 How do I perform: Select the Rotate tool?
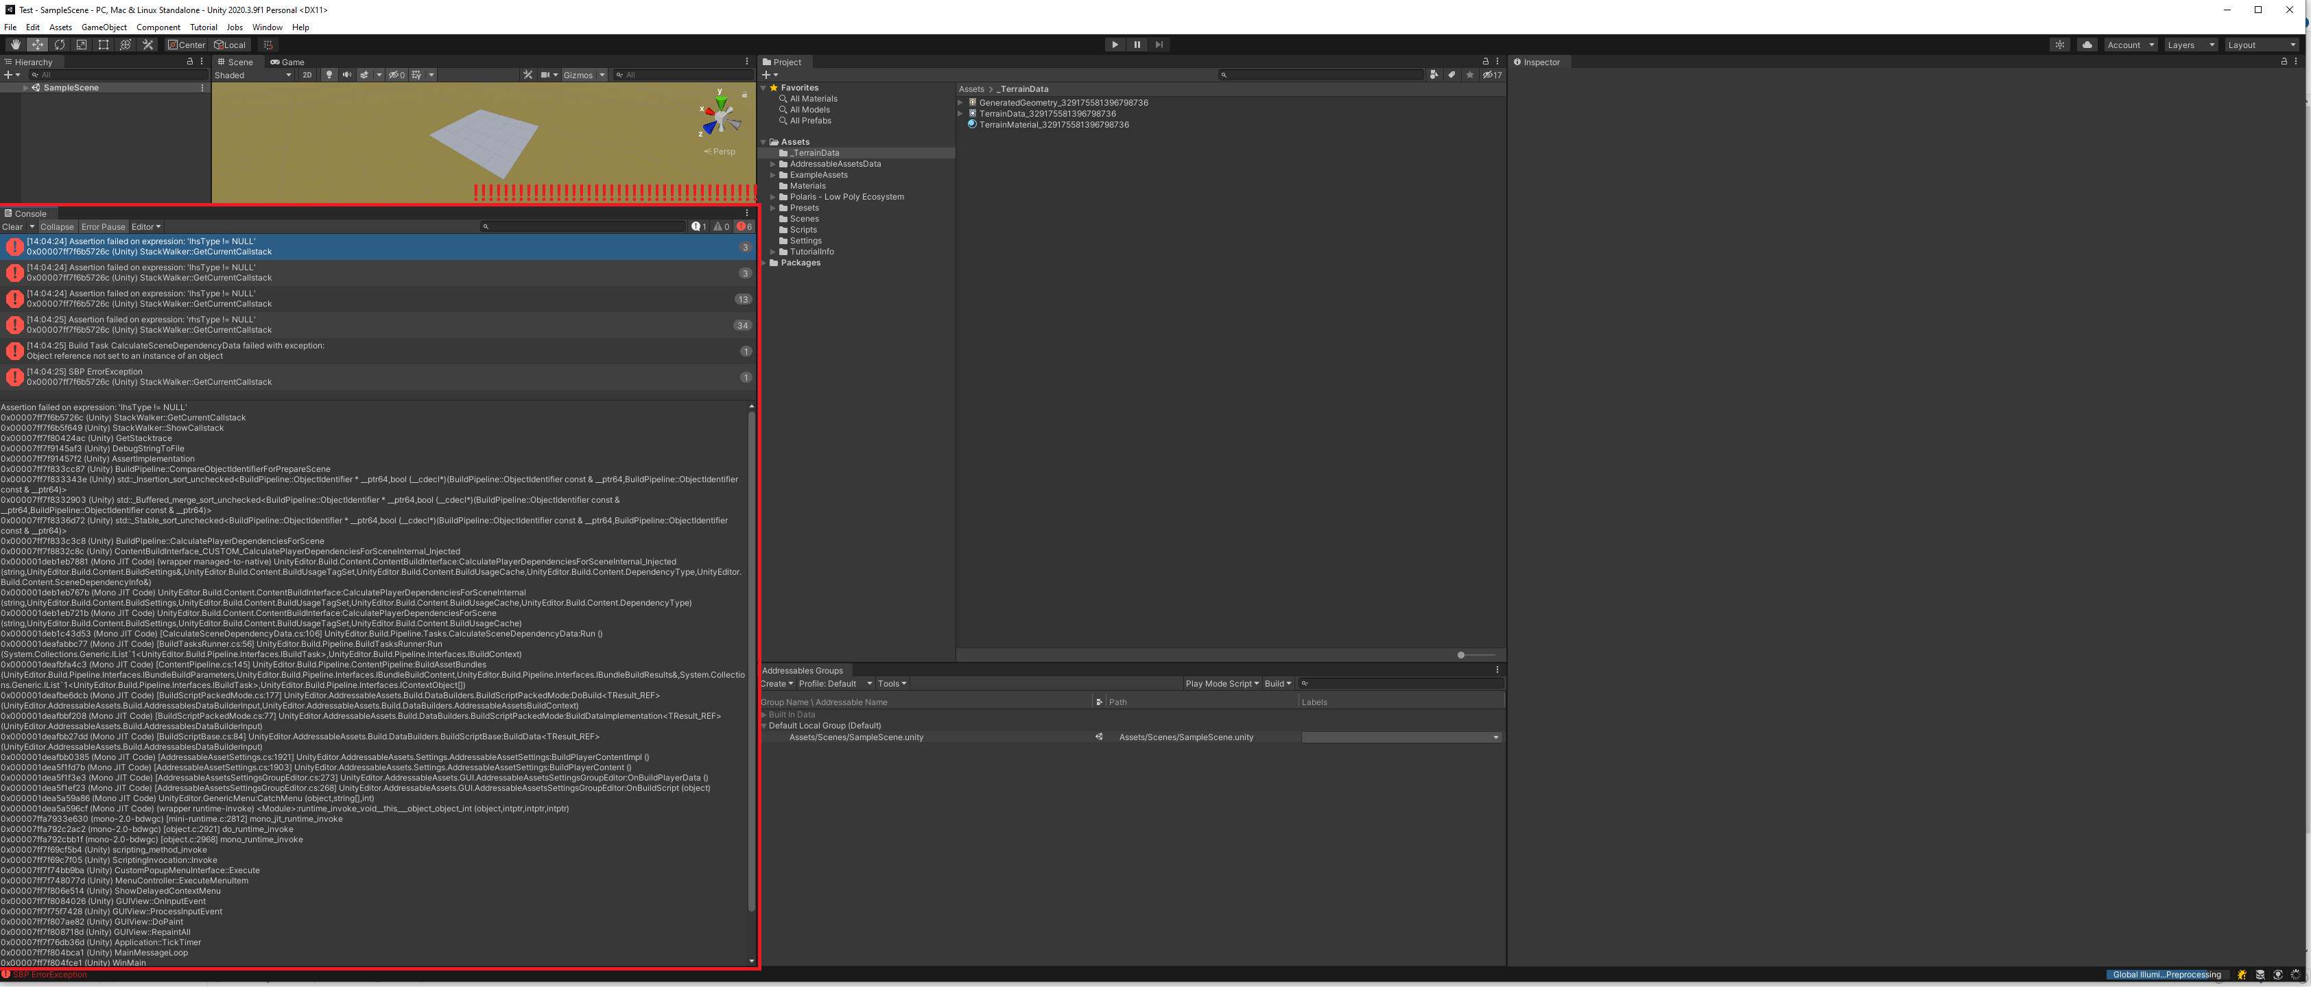pyautogui.click(x=59, y=45)
